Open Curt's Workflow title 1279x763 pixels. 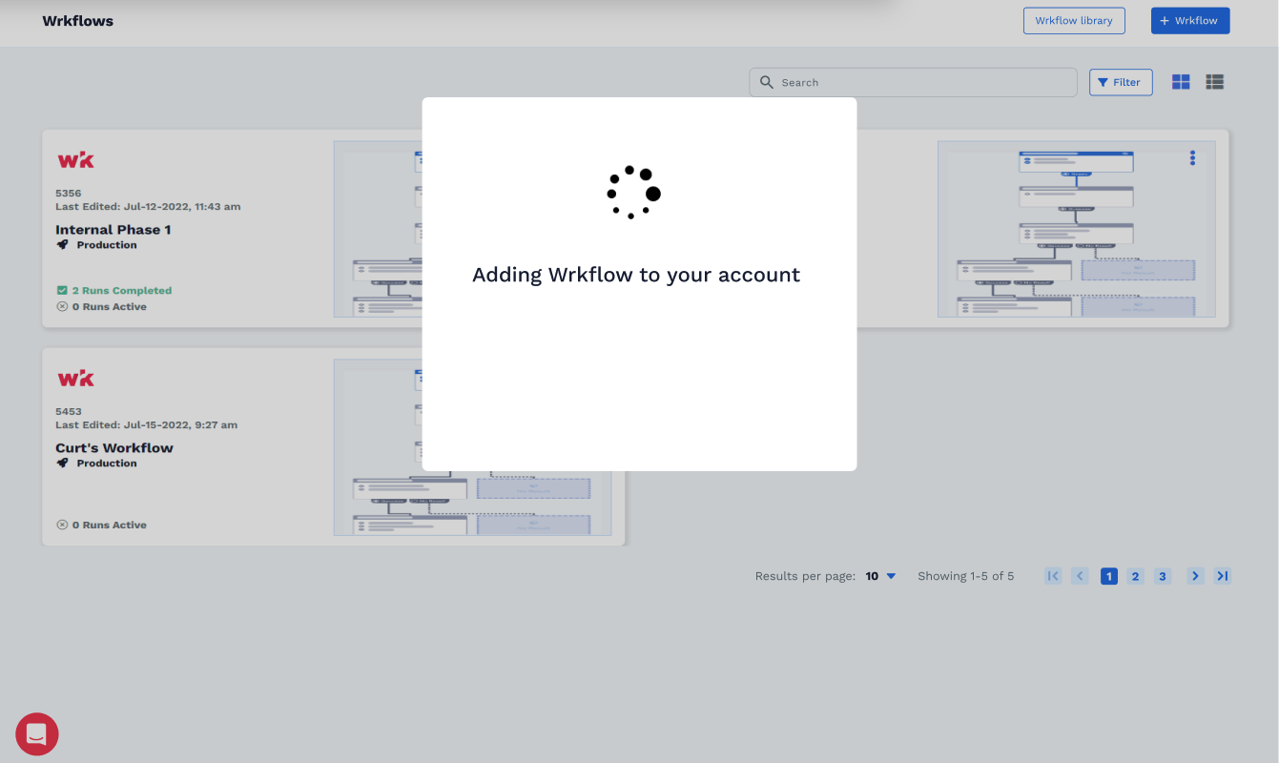(114, 448)
